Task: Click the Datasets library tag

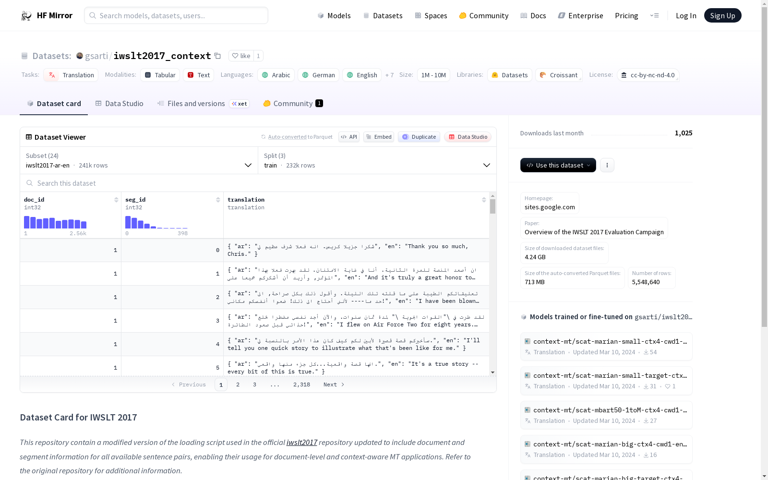Action: click(x=510, y=75)
